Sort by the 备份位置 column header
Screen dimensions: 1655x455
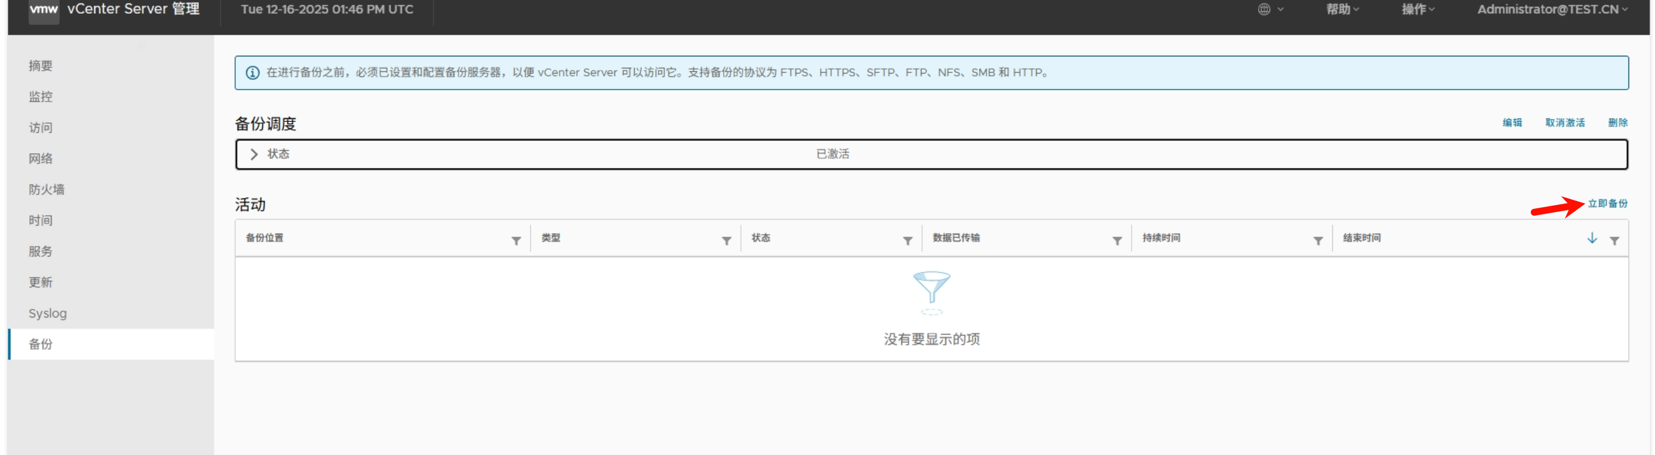(x=264, y=238)
